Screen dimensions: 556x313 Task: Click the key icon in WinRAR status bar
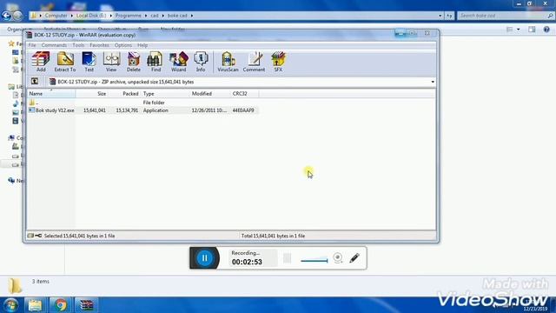click(38, 236)
